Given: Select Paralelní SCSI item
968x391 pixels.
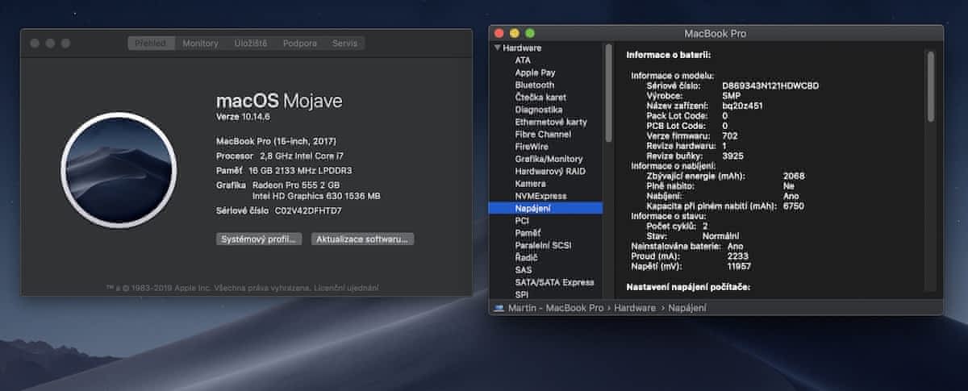Looking at the screenshot, I should pos(543,245).
